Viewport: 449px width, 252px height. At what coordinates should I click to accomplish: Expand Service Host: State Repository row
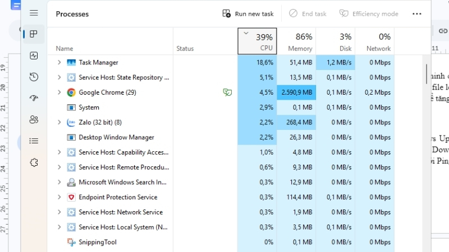(59, 77)
